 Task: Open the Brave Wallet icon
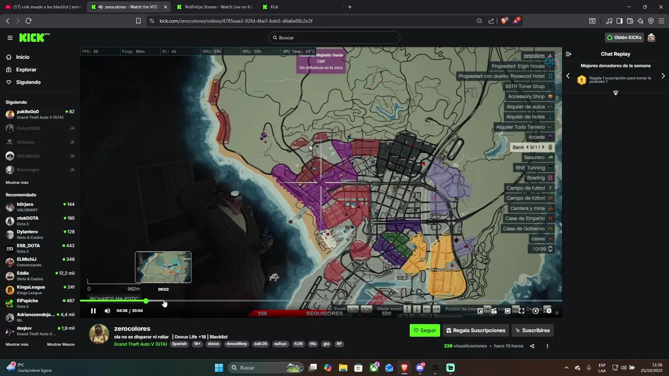630,21
